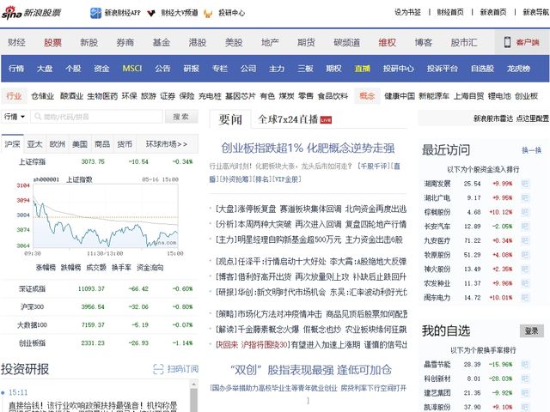This screenshot has height=412, width=550.
Task: Click the bar icon next to 牧原股份
Action: [x=525, y=255]
